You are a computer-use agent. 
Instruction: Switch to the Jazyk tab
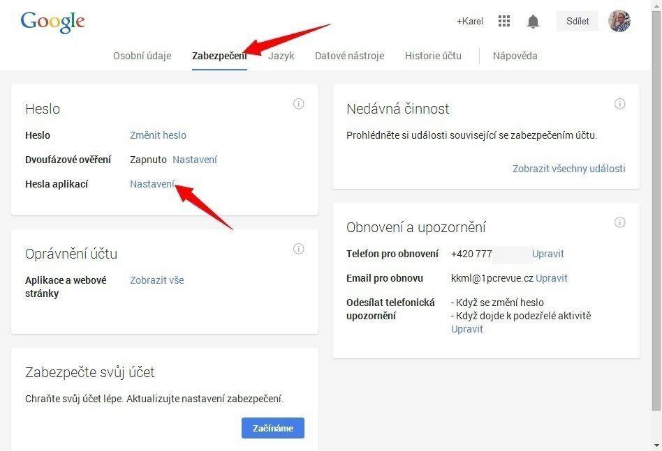[x=281, y=56]
